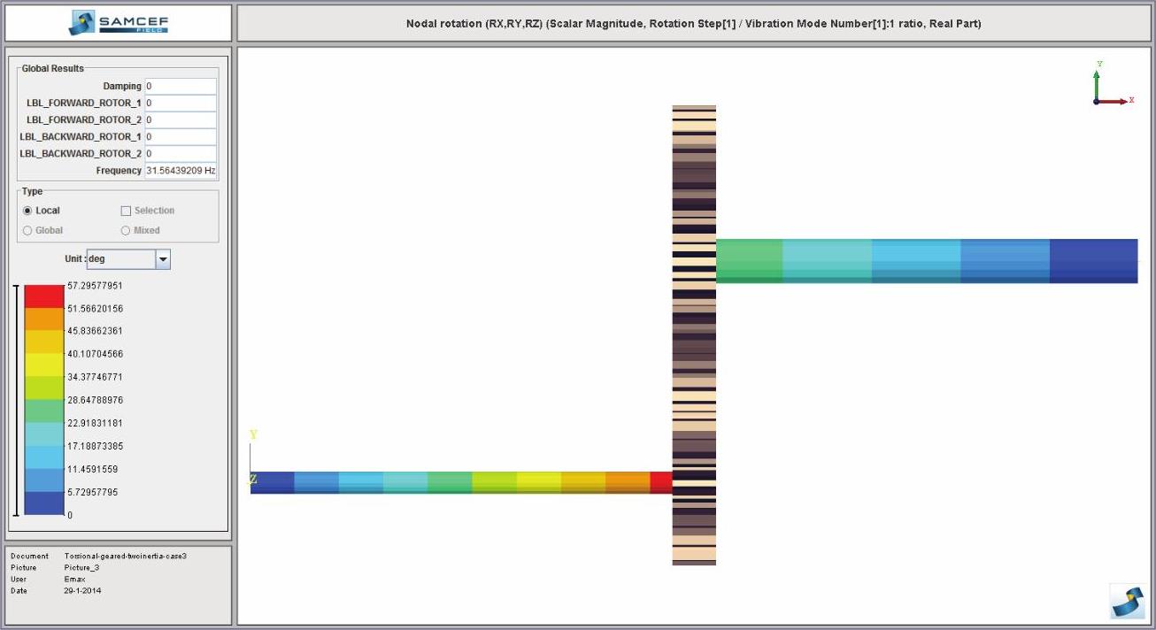
Task: Click the Damping value field
Action: pos(181,86)
